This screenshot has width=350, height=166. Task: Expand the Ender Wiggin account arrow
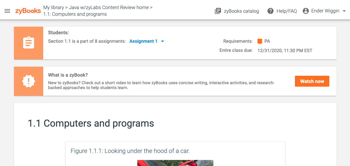pyautogui.click(x=344, y=11)
